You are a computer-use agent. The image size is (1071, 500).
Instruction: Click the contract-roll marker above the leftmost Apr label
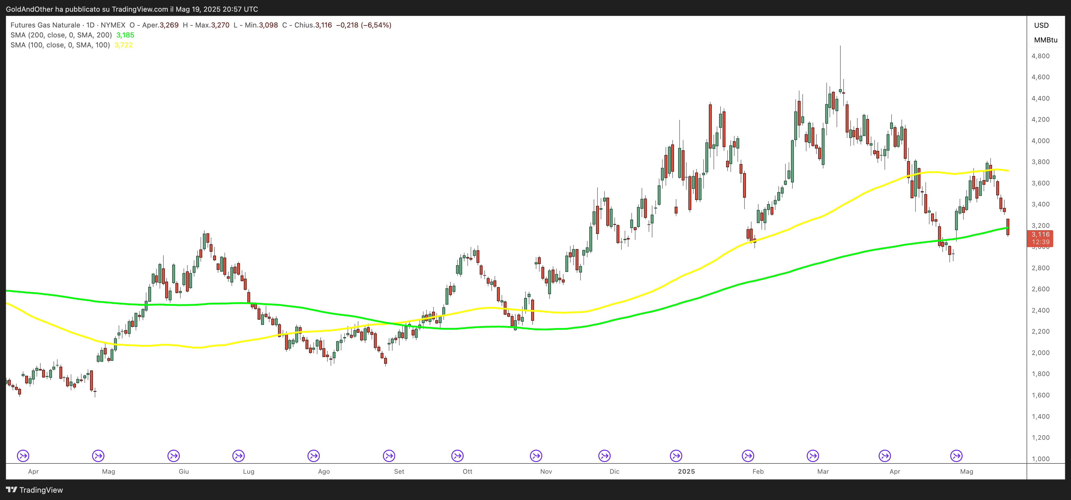pyautogui.click(x=23, y=456)
